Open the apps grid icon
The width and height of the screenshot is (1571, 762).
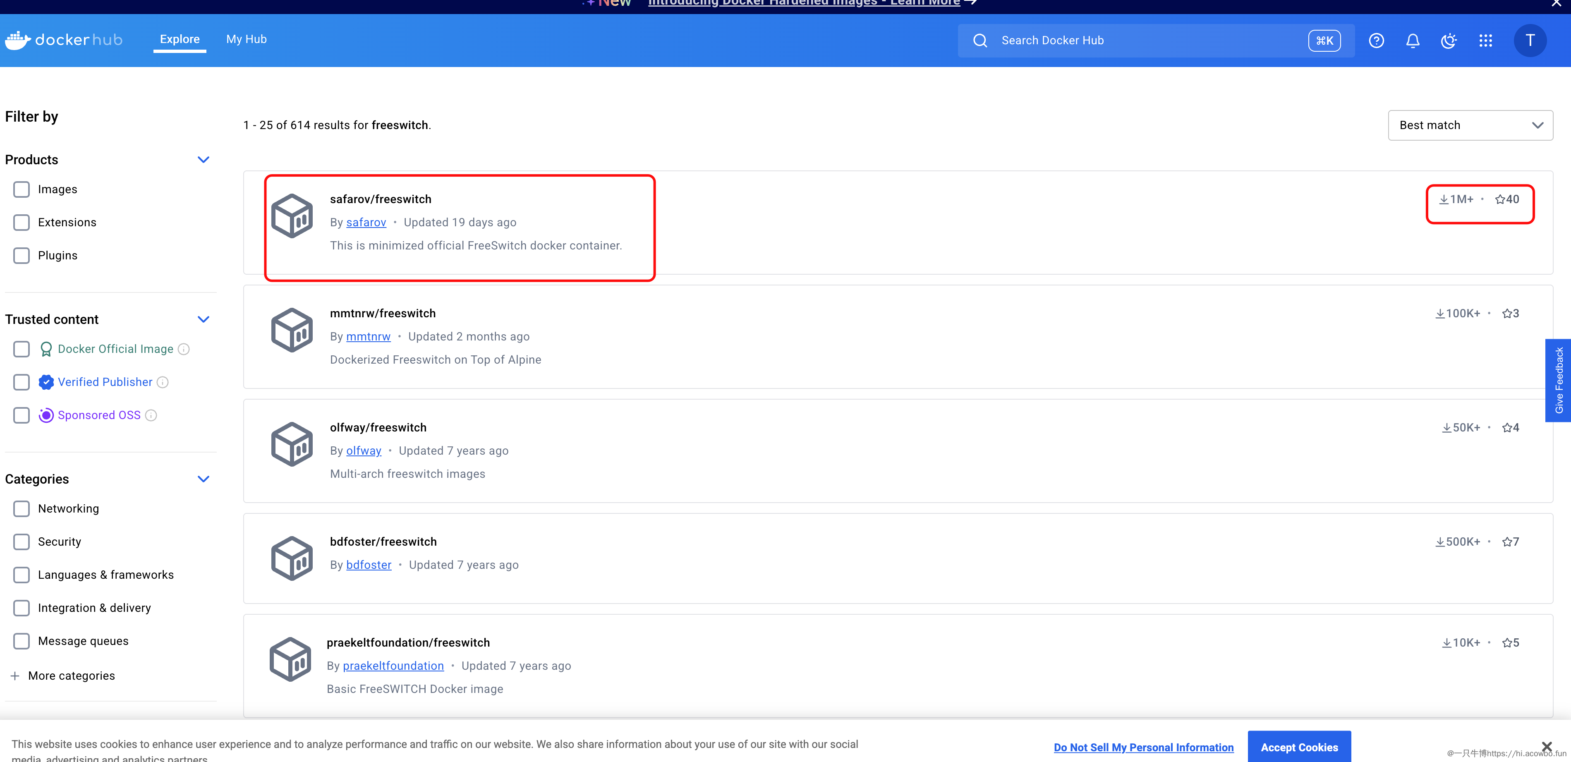1486,40
